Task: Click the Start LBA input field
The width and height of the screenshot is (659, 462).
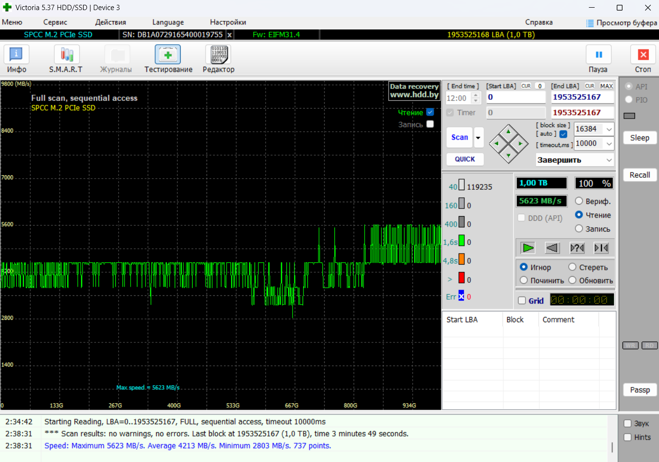Action: [x=515, y=97]
